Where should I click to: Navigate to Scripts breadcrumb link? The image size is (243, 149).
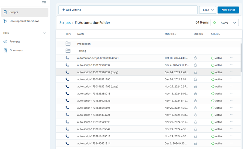[x=65, y=23]
